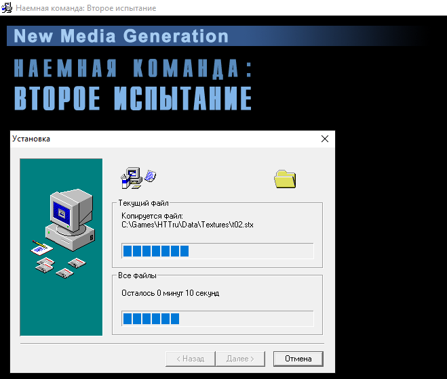Close the Установка dialog with the X
This screenshot has height=379, width=447.
(x=325, y=139)
